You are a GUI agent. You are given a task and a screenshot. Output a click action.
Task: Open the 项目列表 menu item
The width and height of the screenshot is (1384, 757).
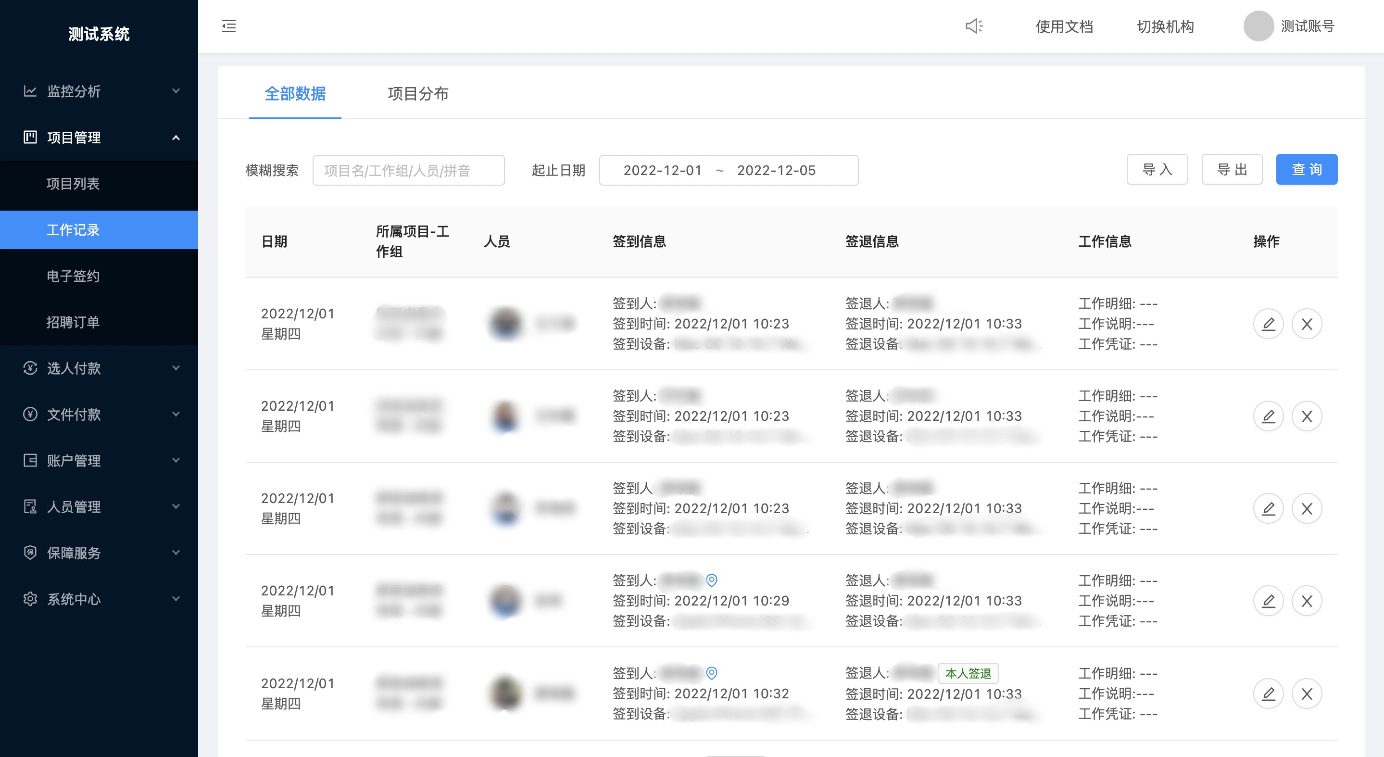99,184
